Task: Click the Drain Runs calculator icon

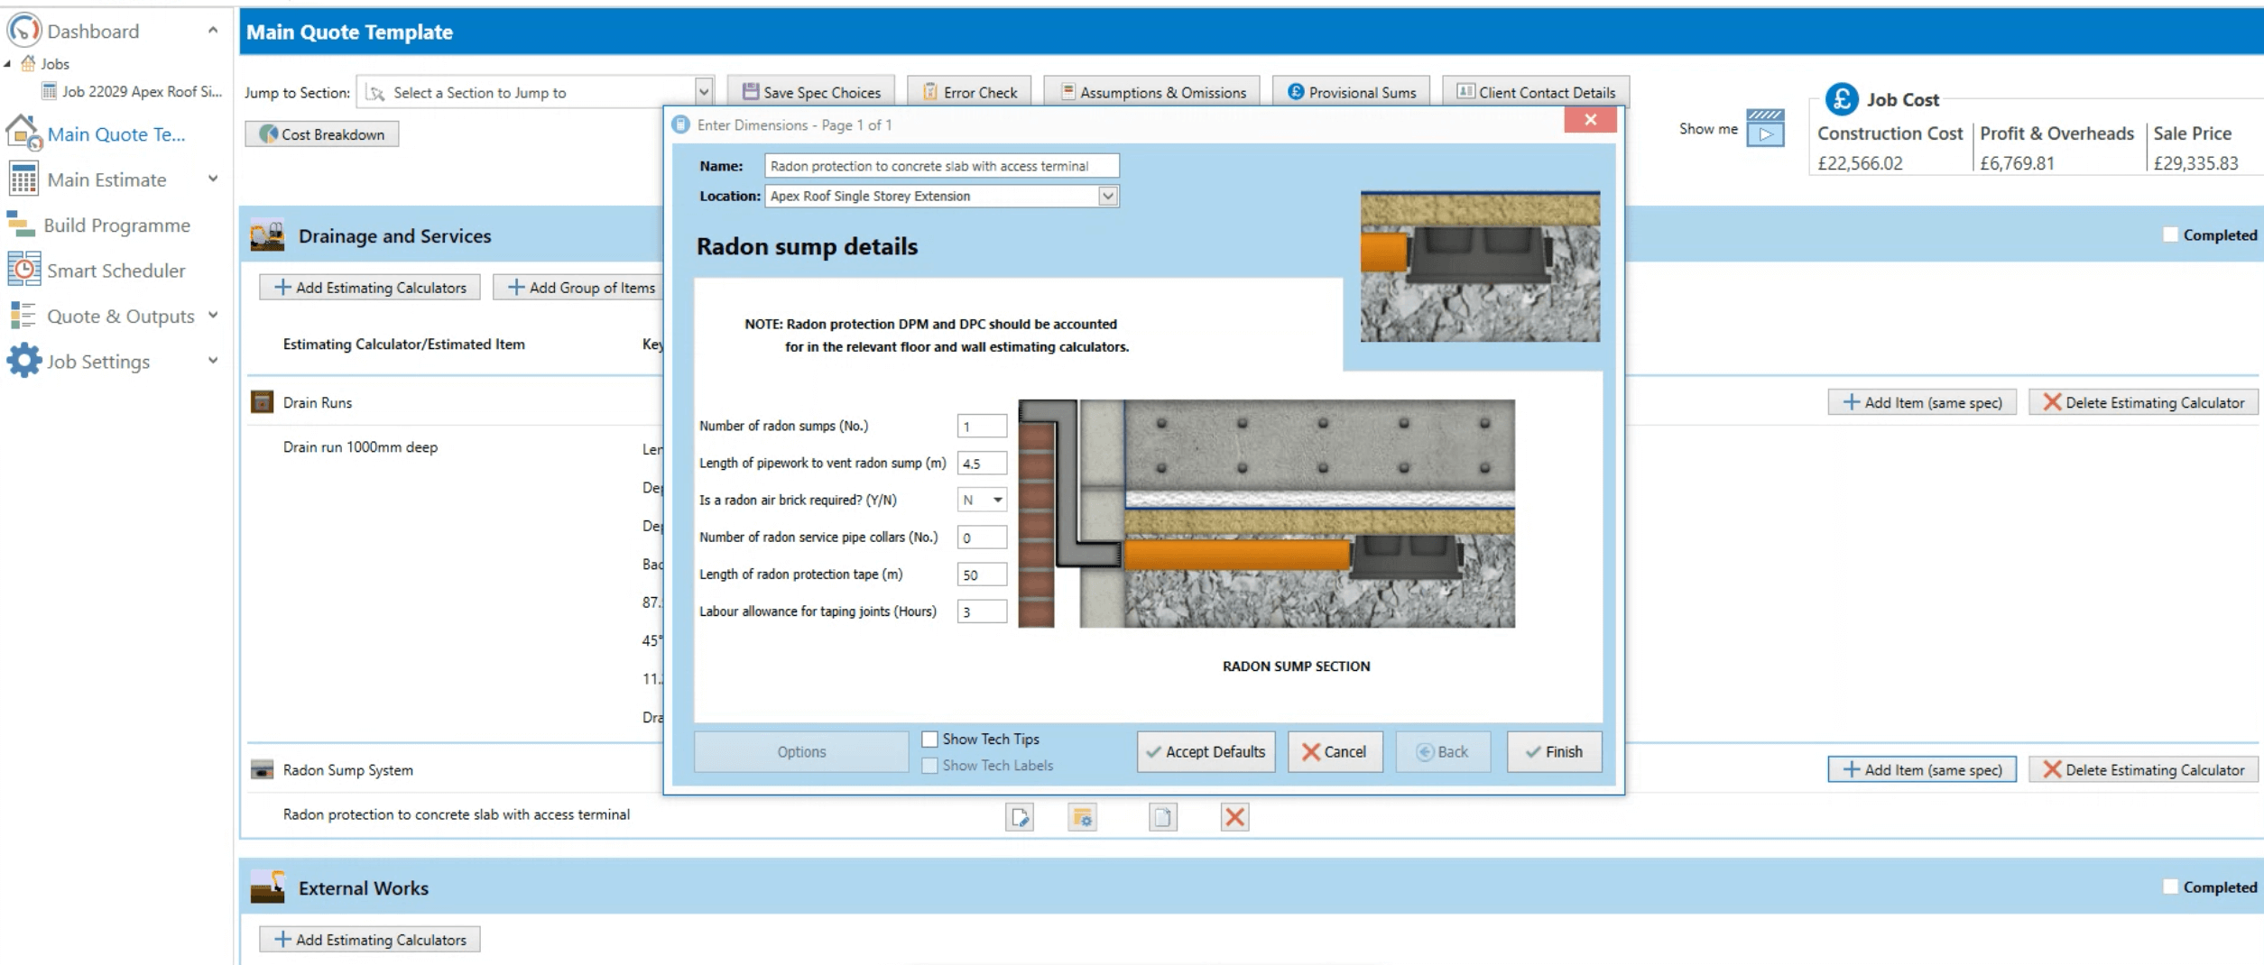Action: point(262,402)
